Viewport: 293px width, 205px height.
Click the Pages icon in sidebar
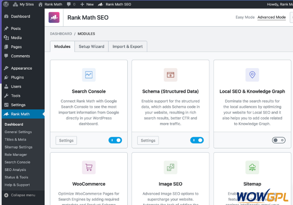(x=6, y=47)
